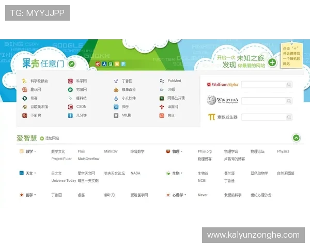Focus the 素数发生器 input field
Screen dimensions: 310x248
click(x=263, y=117)
